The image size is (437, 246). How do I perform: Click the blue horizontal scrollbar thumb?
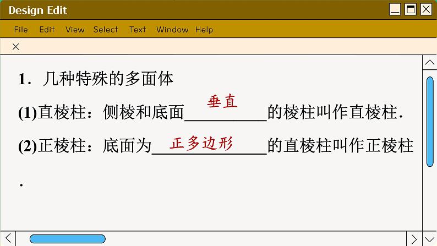(x=67, y=239)
